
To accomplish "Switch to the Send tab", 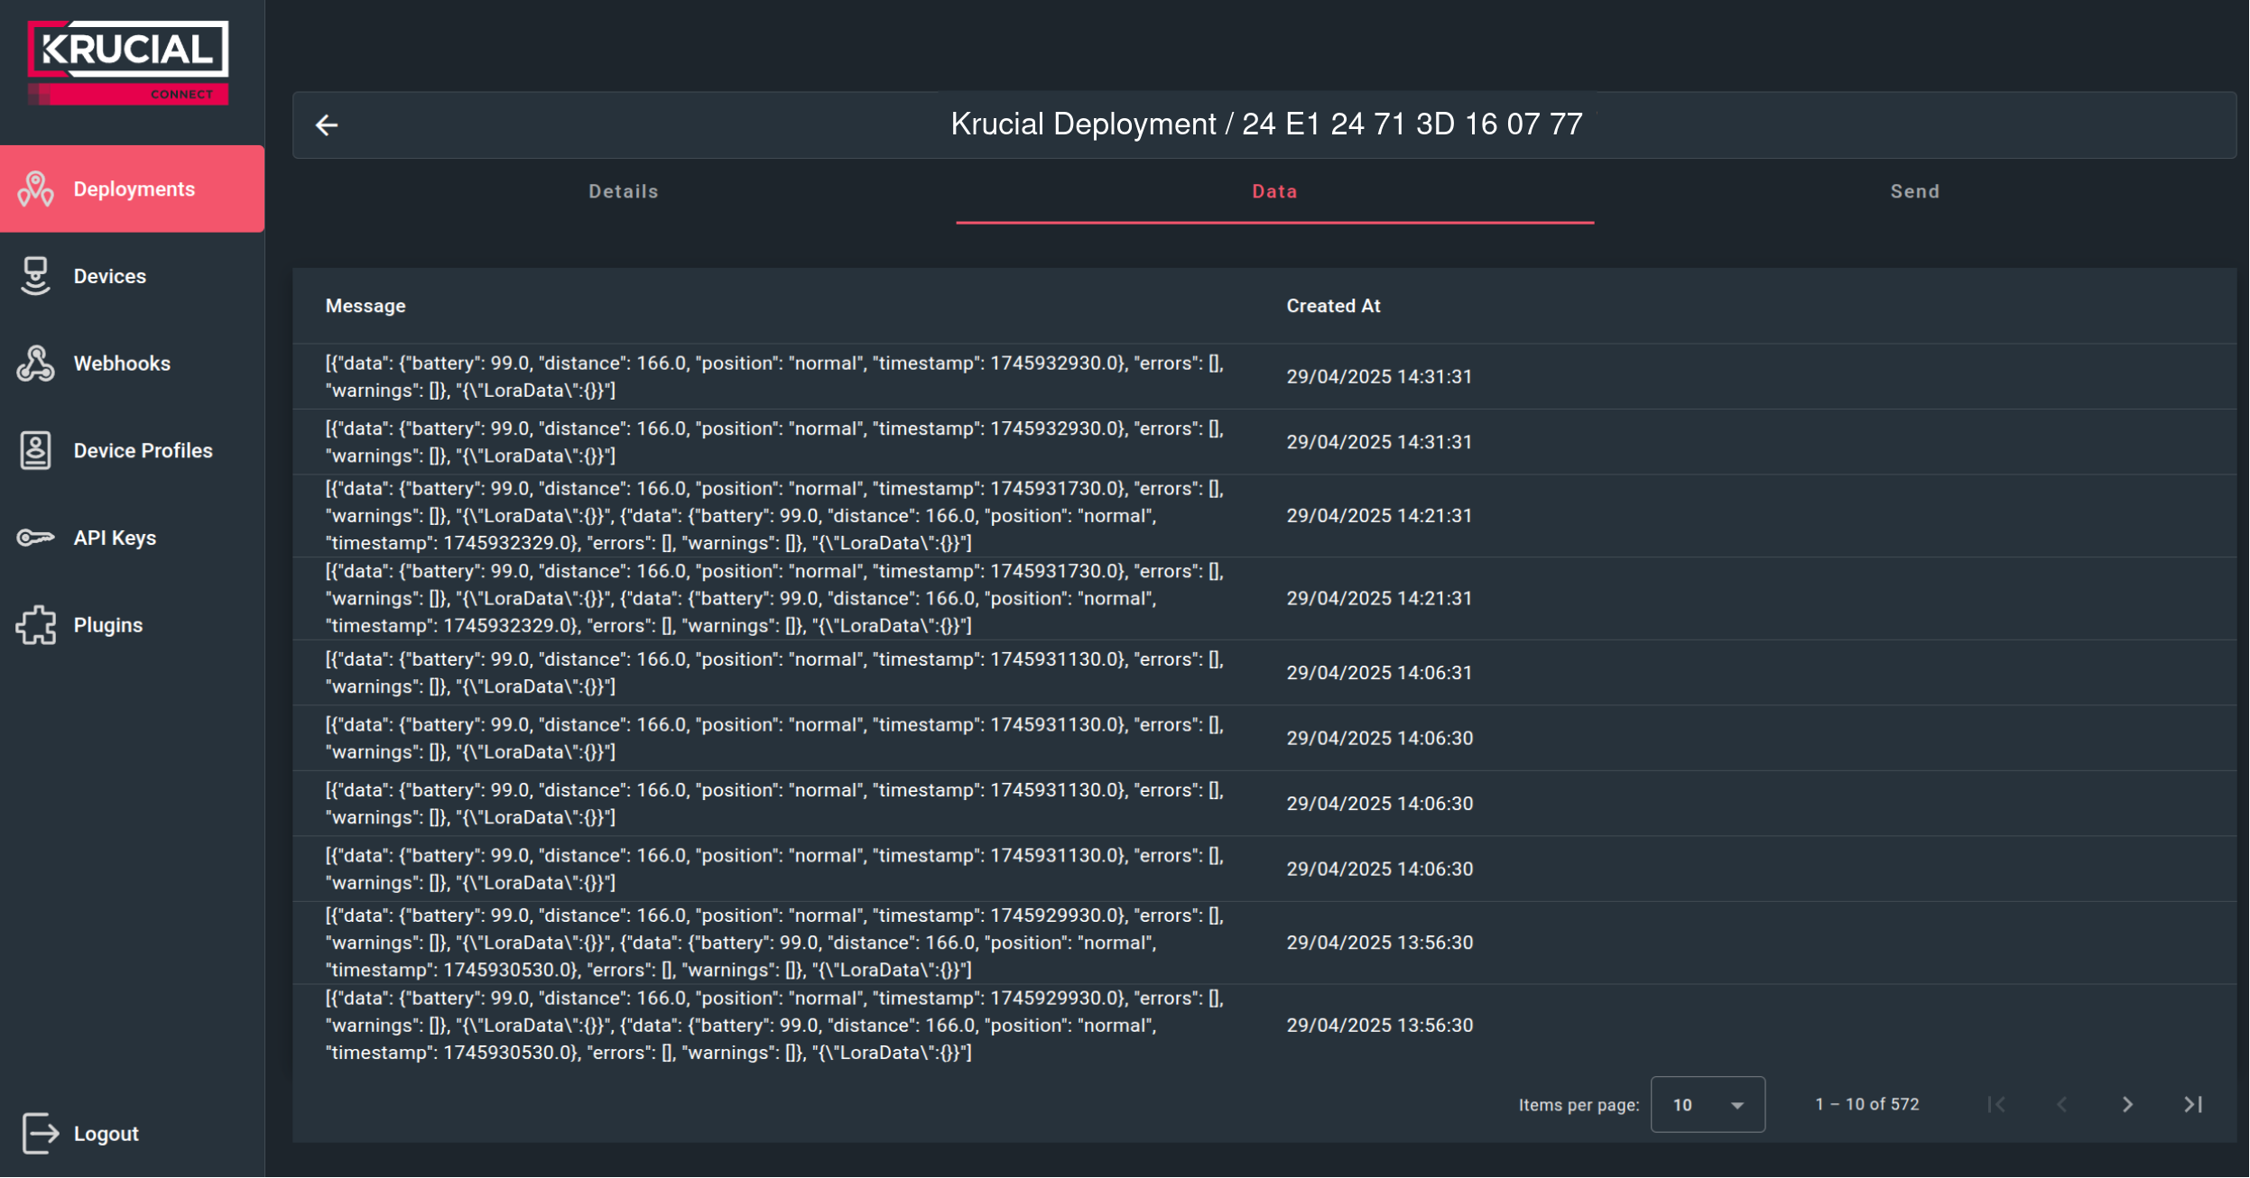I will 1914,191.
